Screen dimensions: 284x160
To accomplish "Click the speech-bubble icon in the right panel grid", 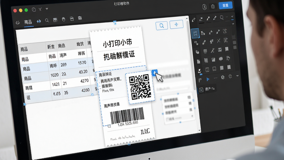I will click(x=220, y=59).
